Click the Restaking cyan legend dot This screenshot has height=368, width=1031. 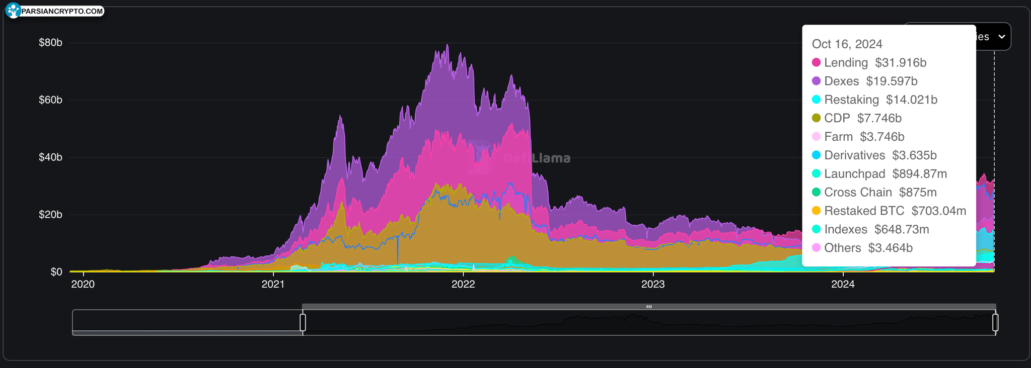click(x=816, y=100)
